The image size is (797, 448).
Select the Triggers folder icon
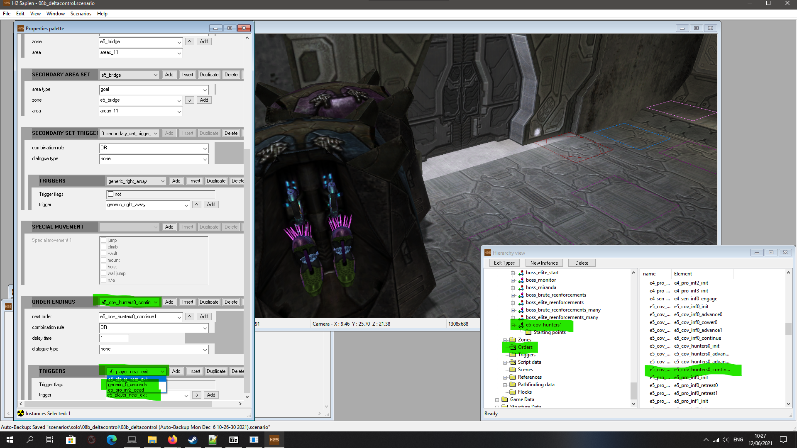pos(513,355)
